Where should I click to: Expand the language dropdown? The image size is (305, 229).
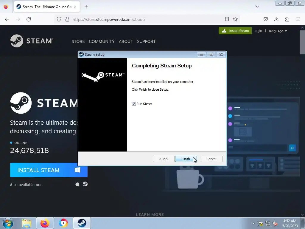[x=278, y=31]
